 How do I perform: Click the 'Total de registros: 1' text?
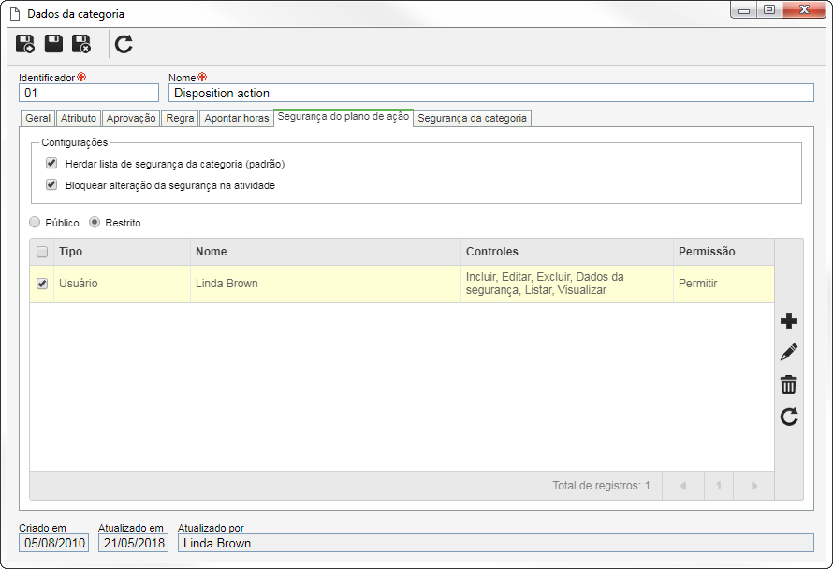pos(601,485)
